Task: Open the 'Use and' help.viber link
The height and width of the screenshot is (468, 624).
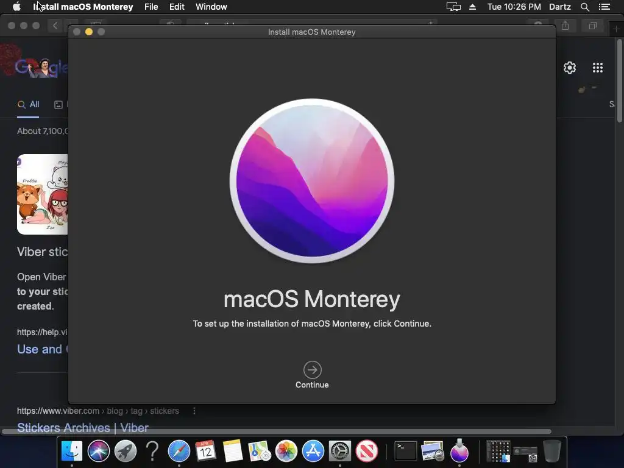Action: [42, 349]
